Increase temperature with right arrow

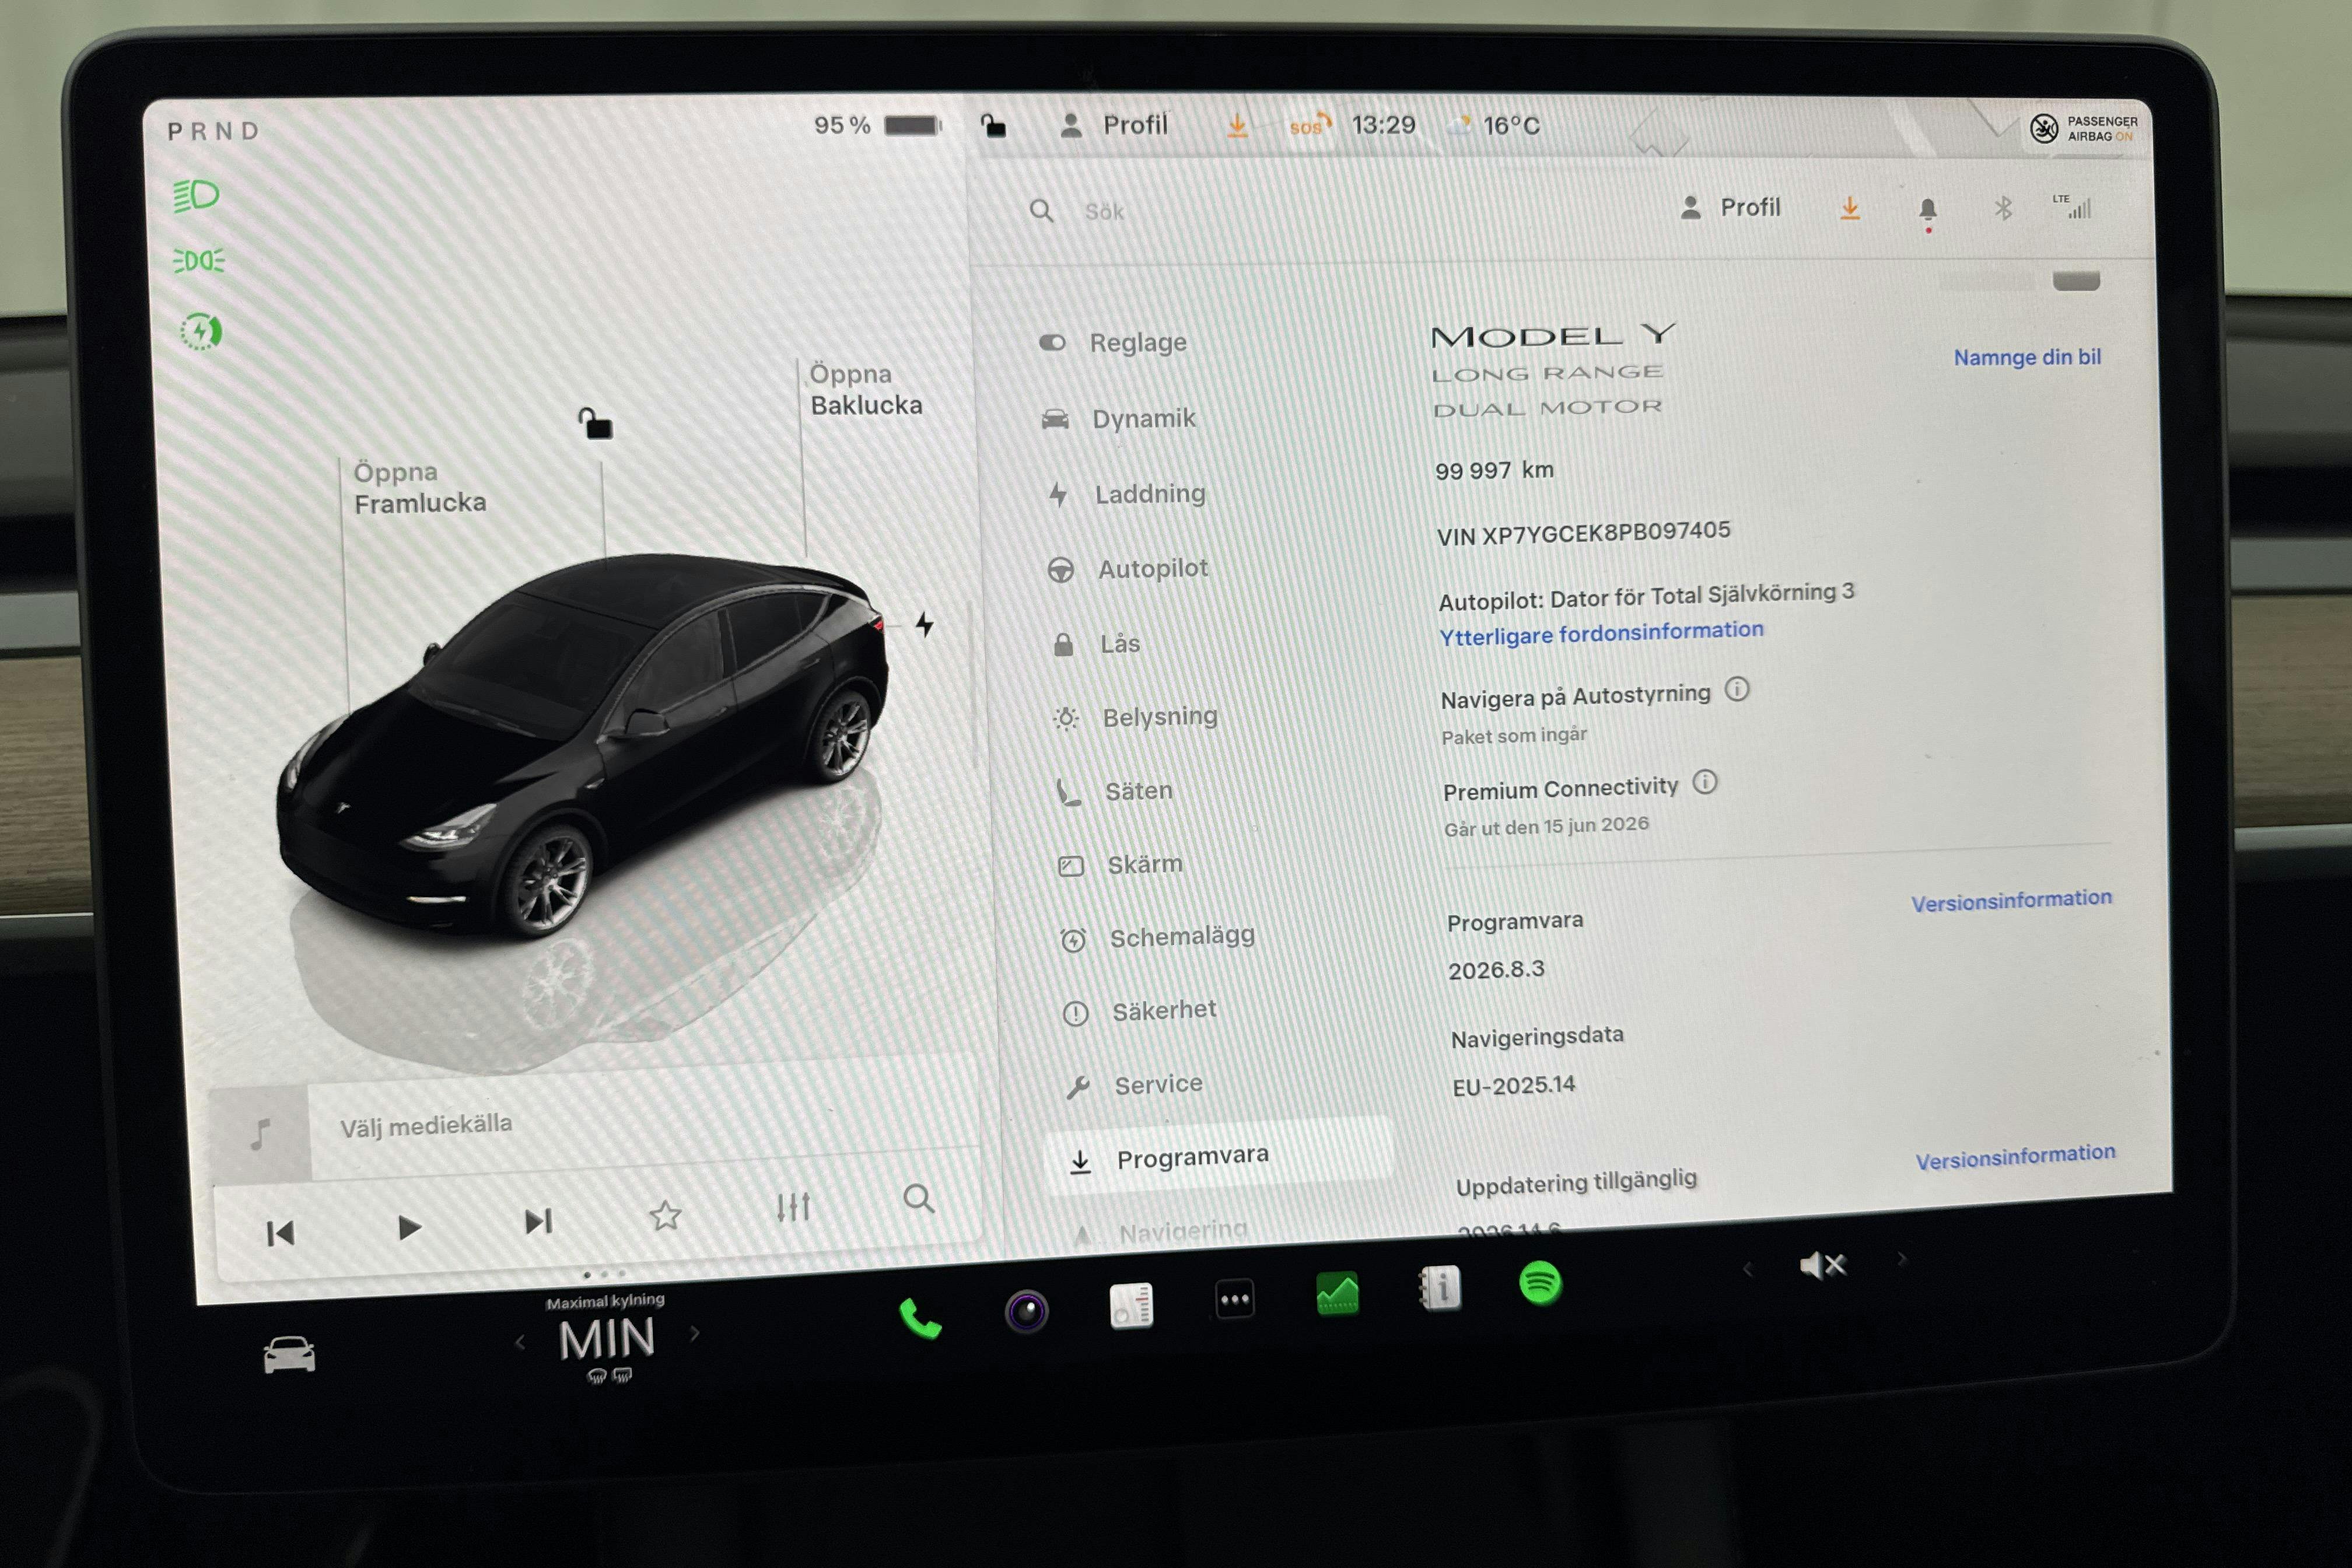tap(695, 1333)
